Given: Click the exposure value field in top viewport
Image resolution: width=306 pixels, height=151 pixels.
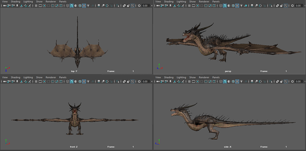Looking at the screenshot, I should [145, 5].
